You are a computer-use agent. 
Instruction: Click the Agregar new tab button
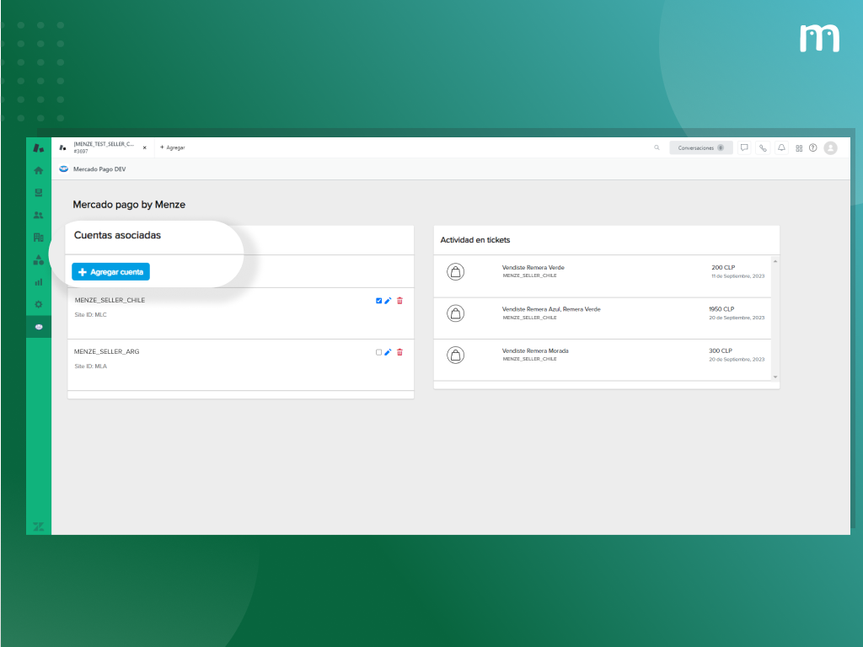172,147
